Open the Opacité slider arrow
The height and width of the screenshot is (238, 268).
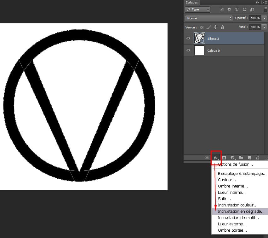pos(265,18)
